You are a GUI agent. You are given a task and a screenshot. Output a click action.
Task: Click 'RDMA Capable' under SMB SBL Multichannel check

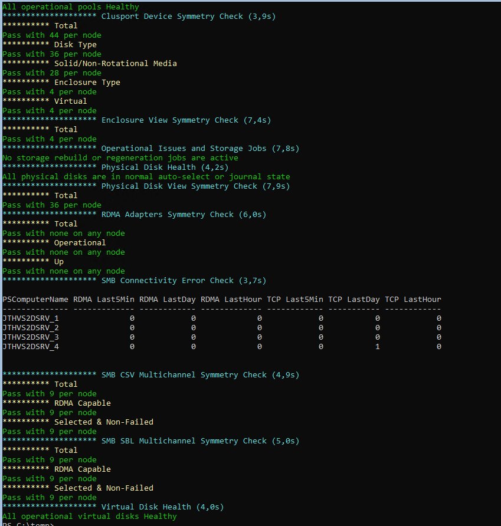click(x=82, y=469)
